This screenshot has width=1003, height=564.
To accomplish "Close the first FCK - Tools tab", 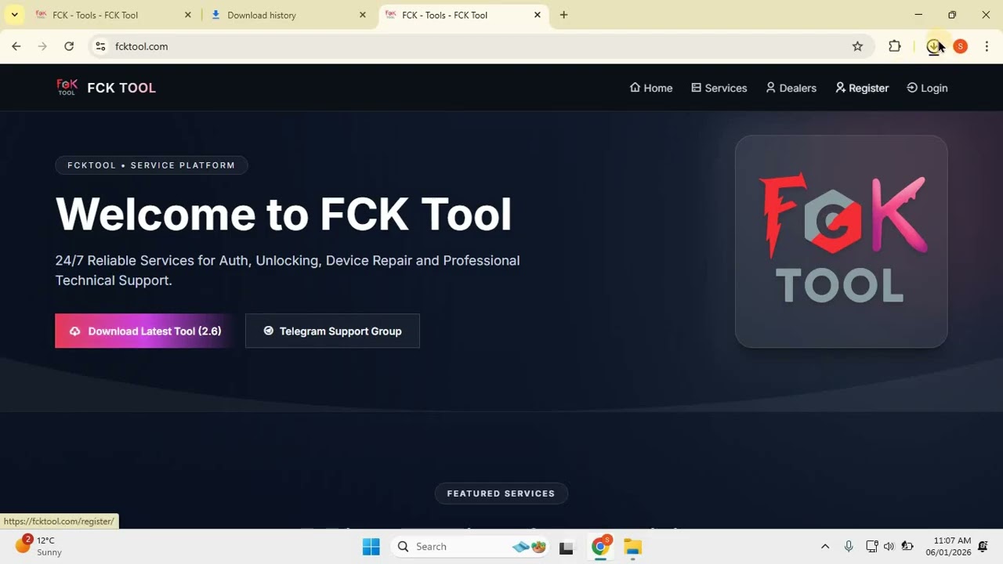I will click(187, 15).
